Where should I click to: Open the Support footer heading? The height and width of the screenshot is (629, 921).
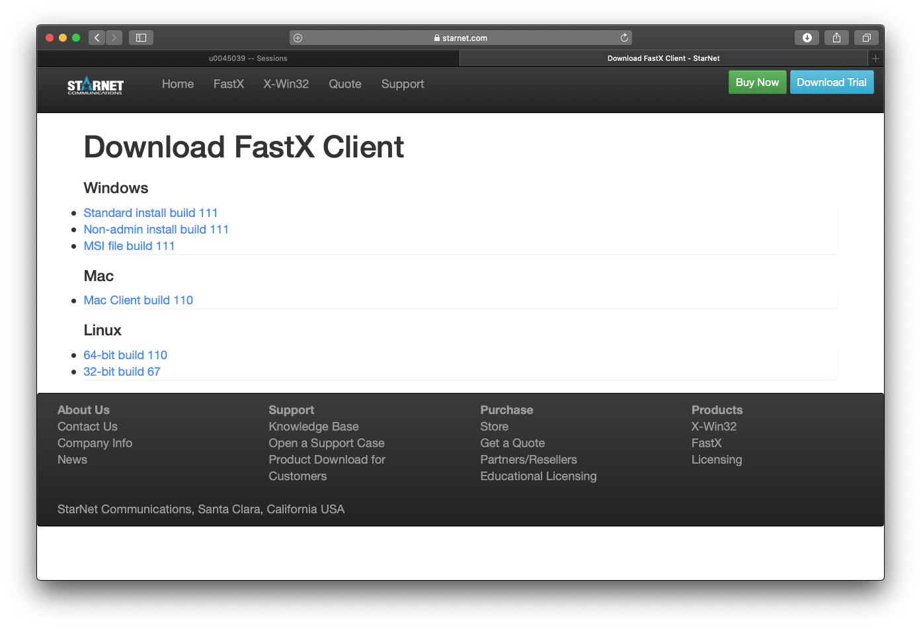tap(291, 410)
